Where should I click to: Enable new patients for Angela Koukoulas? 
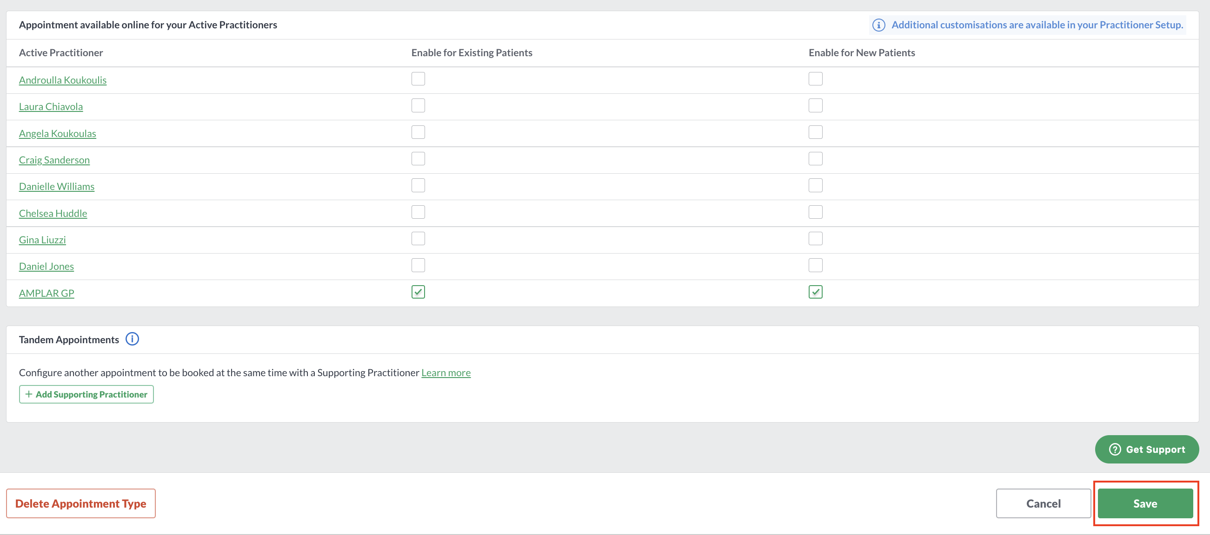[815, 132]
